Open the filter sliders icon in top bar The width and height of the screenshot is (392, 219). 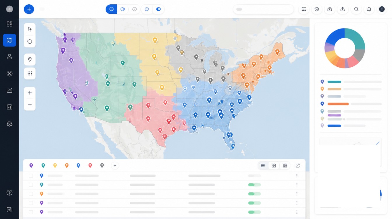click(304, 9)
